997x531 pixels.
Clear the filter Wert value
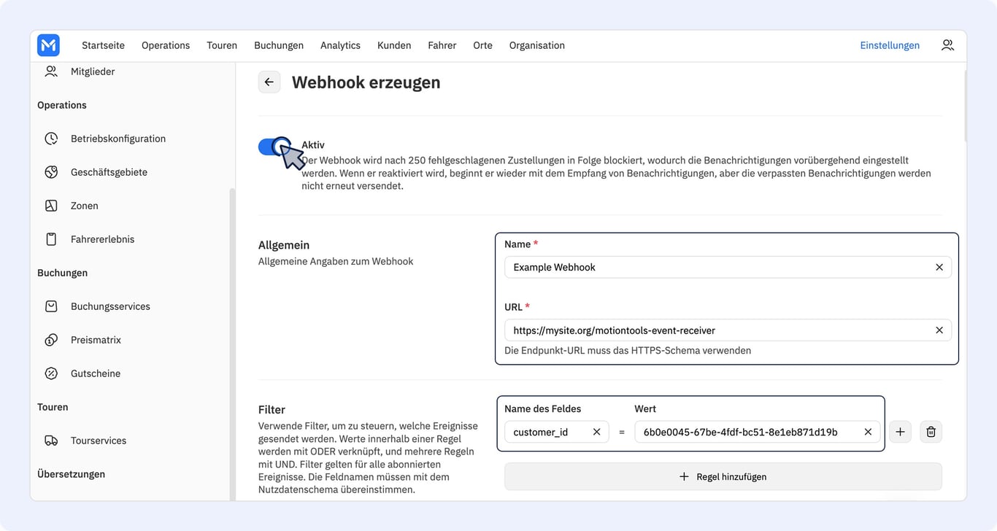coord(868,432)
